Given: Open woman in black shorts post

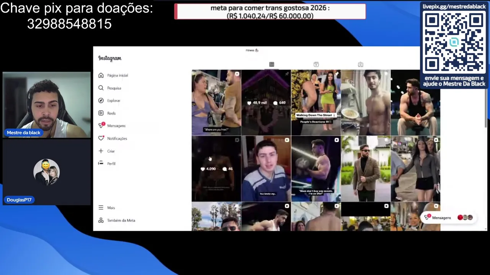Looking at the screenshot, I should [415, 169].
